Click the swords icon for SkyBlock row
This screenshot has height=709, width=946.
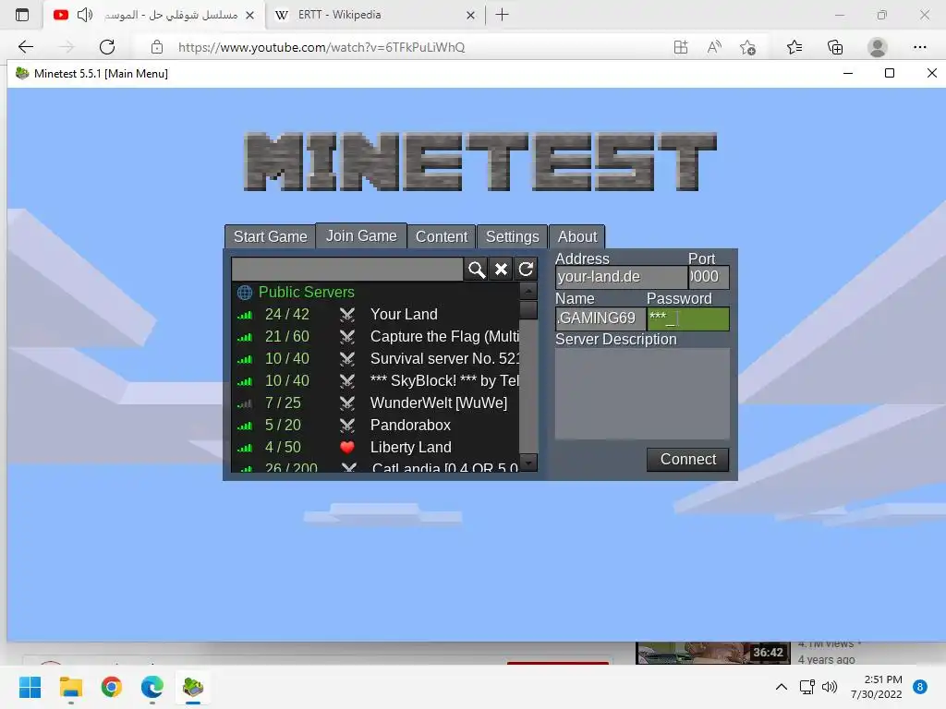click(347, 381)
